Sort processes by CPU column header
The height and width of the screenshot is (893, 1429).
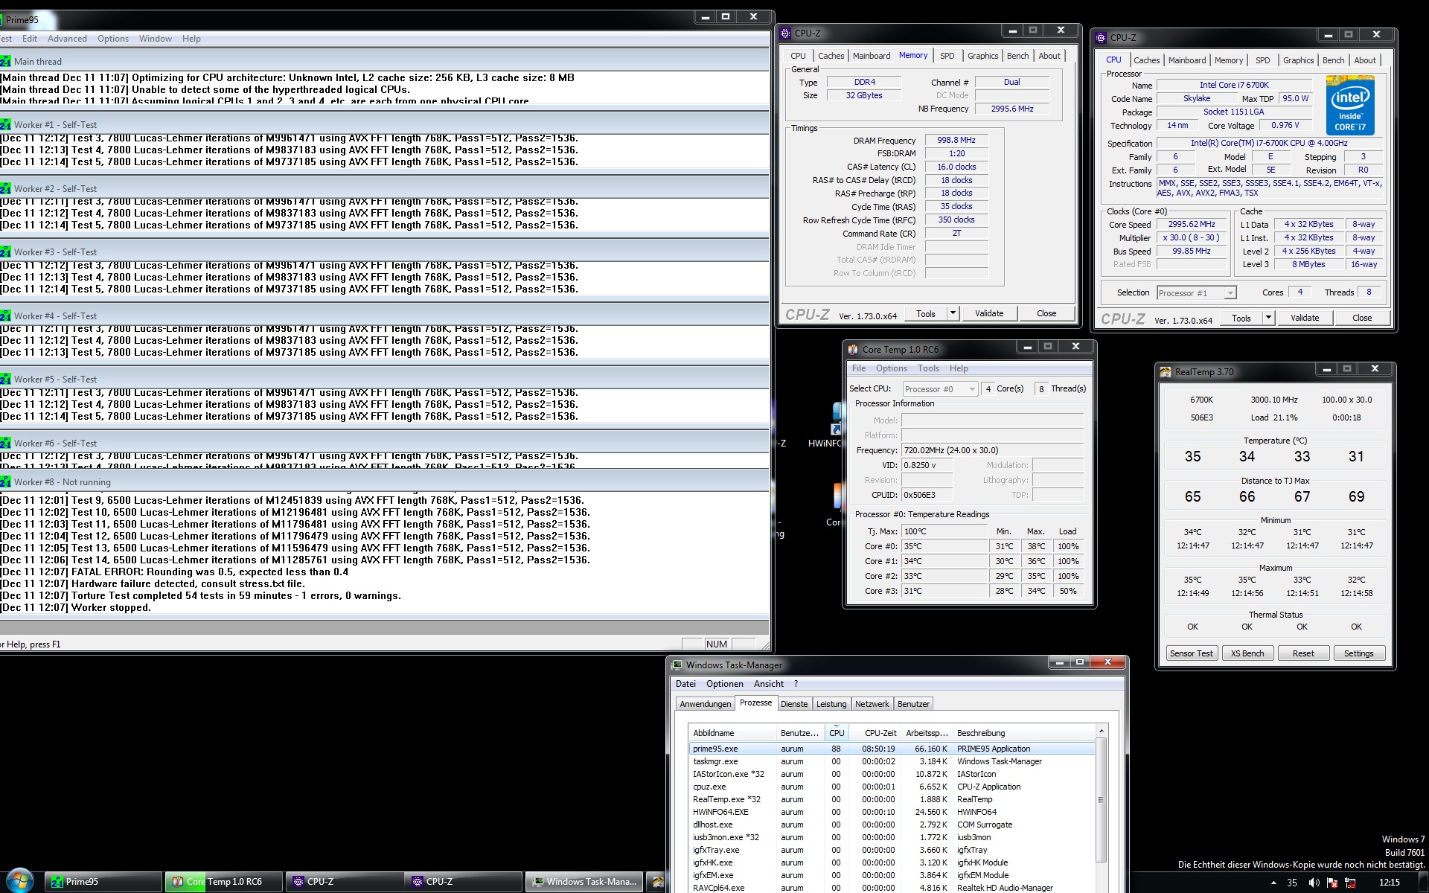tap(837, 733)
